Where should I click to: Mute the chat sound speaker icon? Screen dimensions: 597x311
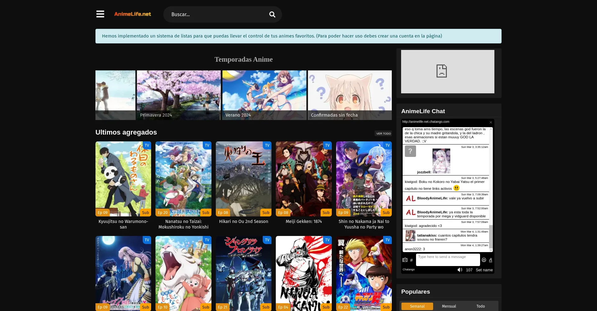pos(460,270)
